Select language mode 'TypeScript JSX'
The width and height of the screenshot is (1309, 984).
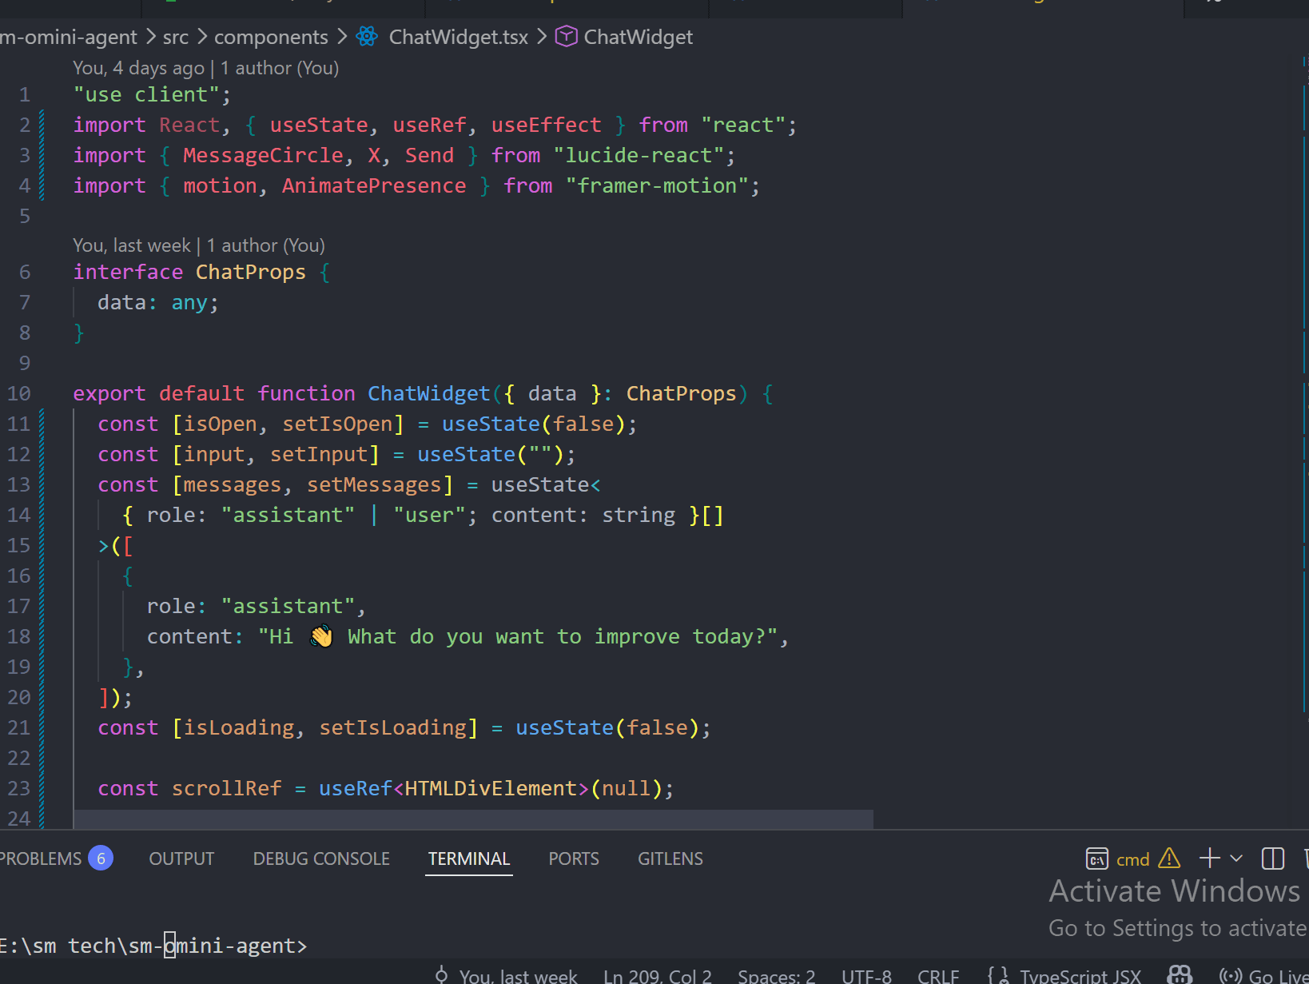(x=1080, y=976)
